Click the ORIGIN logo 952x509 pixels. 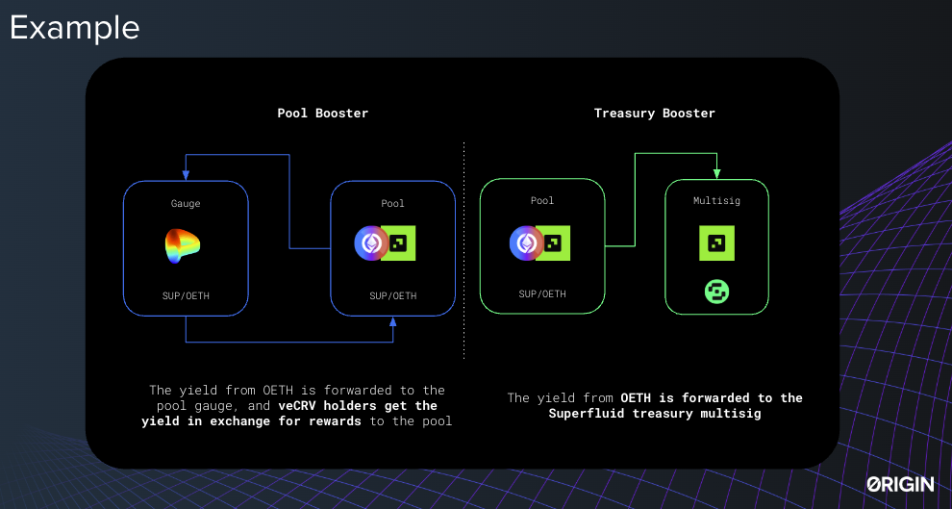(900, 484)
